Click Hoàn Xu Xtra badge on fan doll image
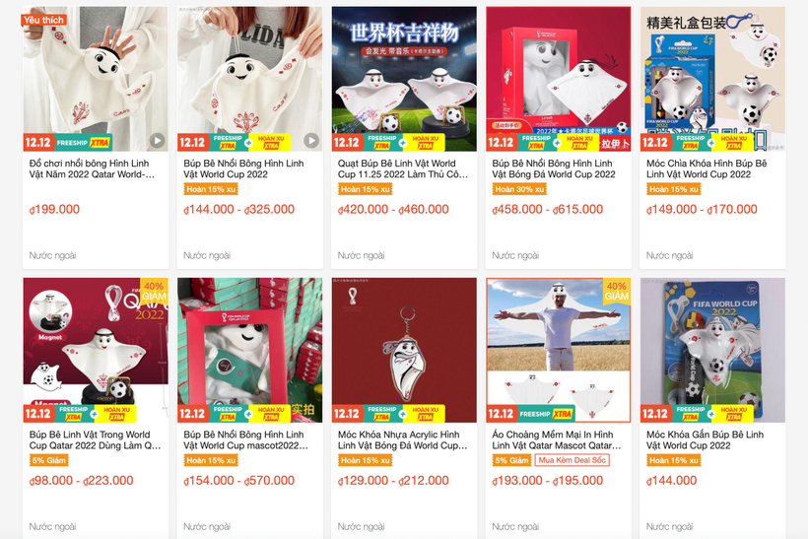The height and width of the screenshot is (539, 808). click(424, 142)
